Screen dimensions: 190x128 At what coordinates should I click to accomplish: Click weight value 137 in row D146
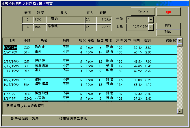click(120, 94)
